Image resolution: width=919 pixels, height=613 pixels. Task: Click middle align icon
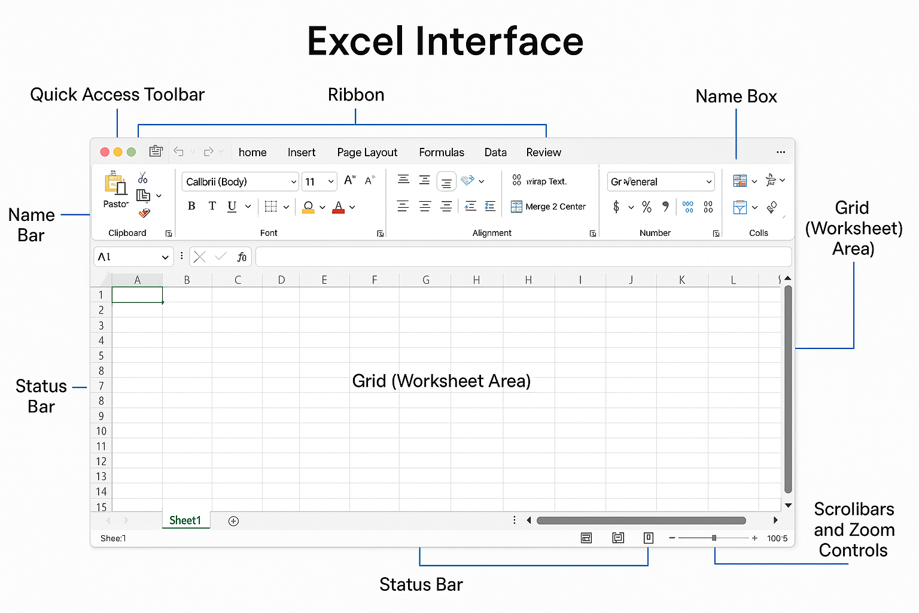[425, 180]
